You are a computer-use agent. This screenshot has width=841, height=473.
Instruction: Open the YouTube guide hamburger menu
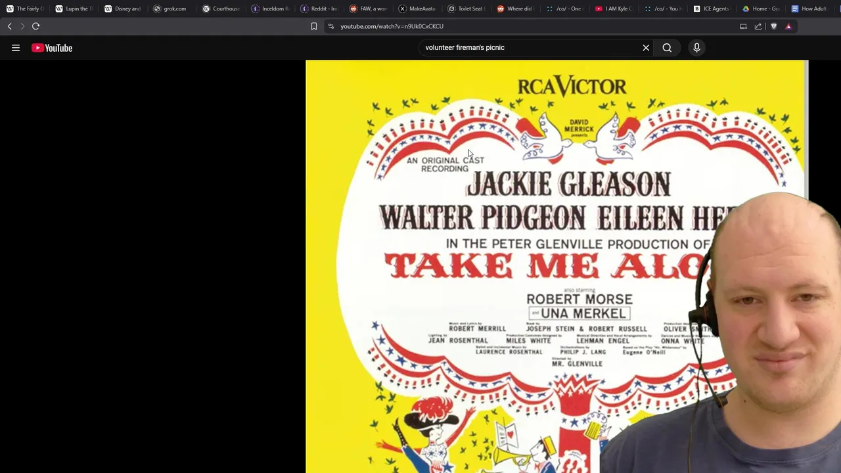coord(16,47)
